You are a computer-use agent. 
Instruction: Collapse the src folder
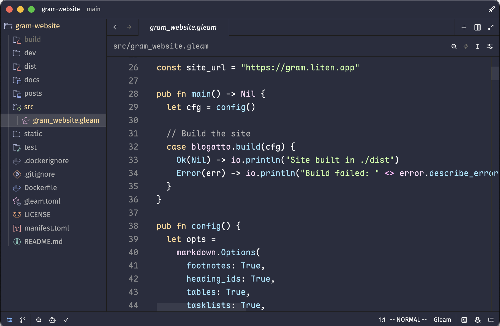[29, 107]
